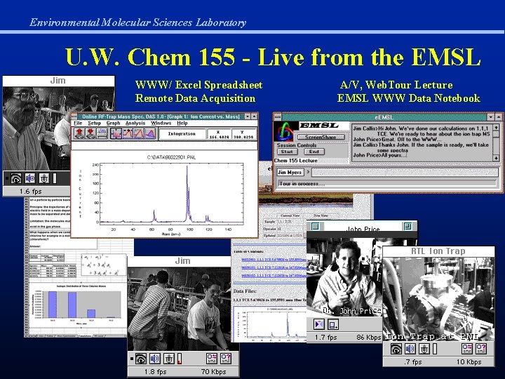The width and height of the screenshot is (505, 379).
Task: Click the chat scrollbar down arrow in eEMSL
Action: coord(496,158)
